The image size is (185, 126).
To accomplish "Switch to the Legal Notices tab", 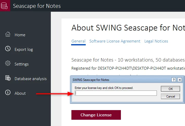I will 156,41.
